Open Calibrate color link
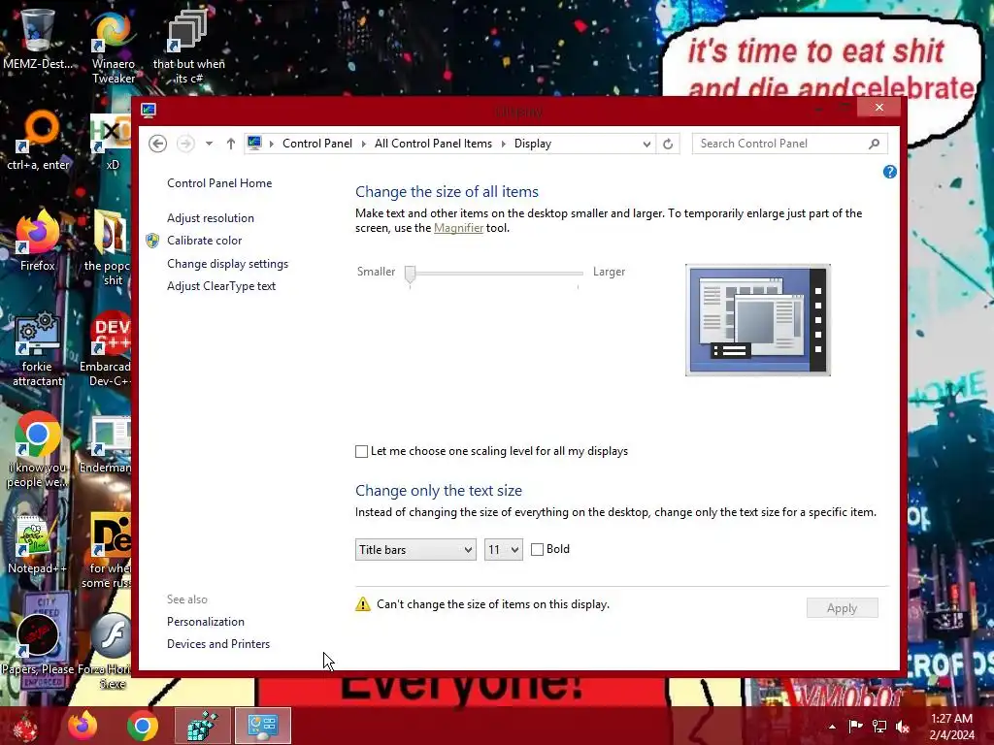994x745 pixels. point(204,241)
